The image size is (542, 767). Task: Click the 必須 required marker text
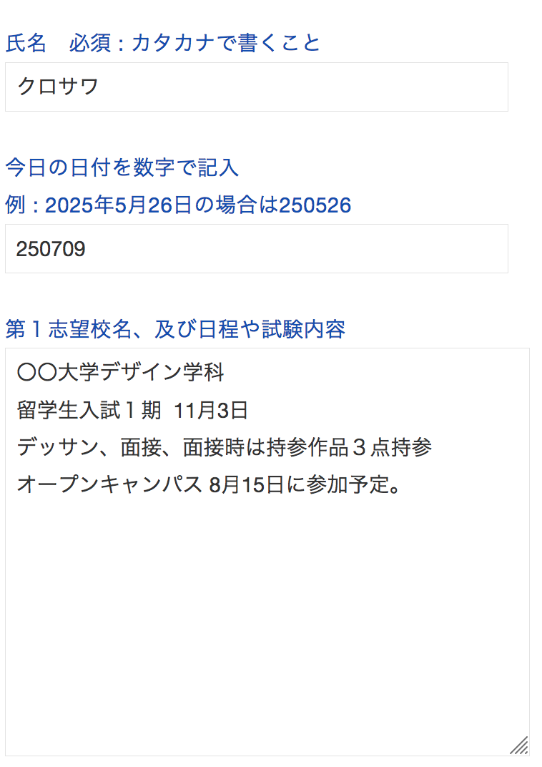tap(90, 43)
